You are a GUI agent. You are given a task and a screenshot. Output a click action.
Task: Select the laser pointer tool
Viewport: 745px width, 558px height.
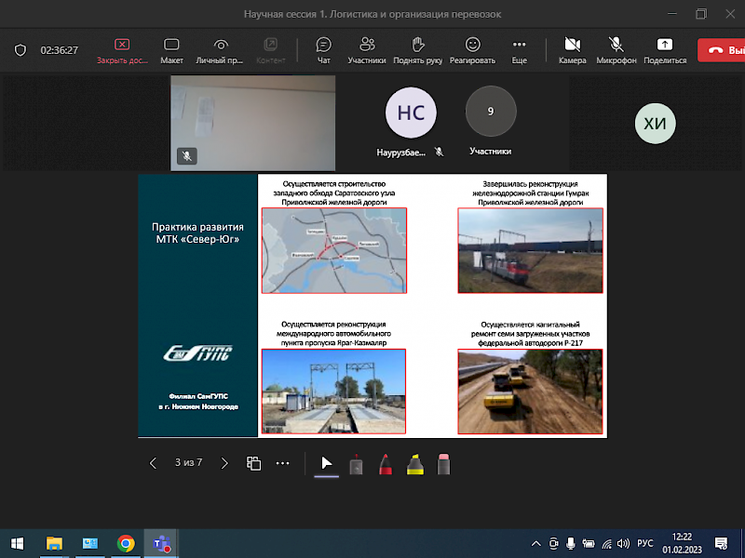point(356,463)
